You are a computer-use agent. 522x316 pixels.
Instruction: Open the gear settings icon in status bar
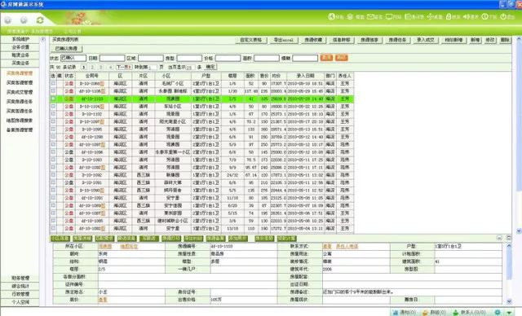tap(498, 313)
